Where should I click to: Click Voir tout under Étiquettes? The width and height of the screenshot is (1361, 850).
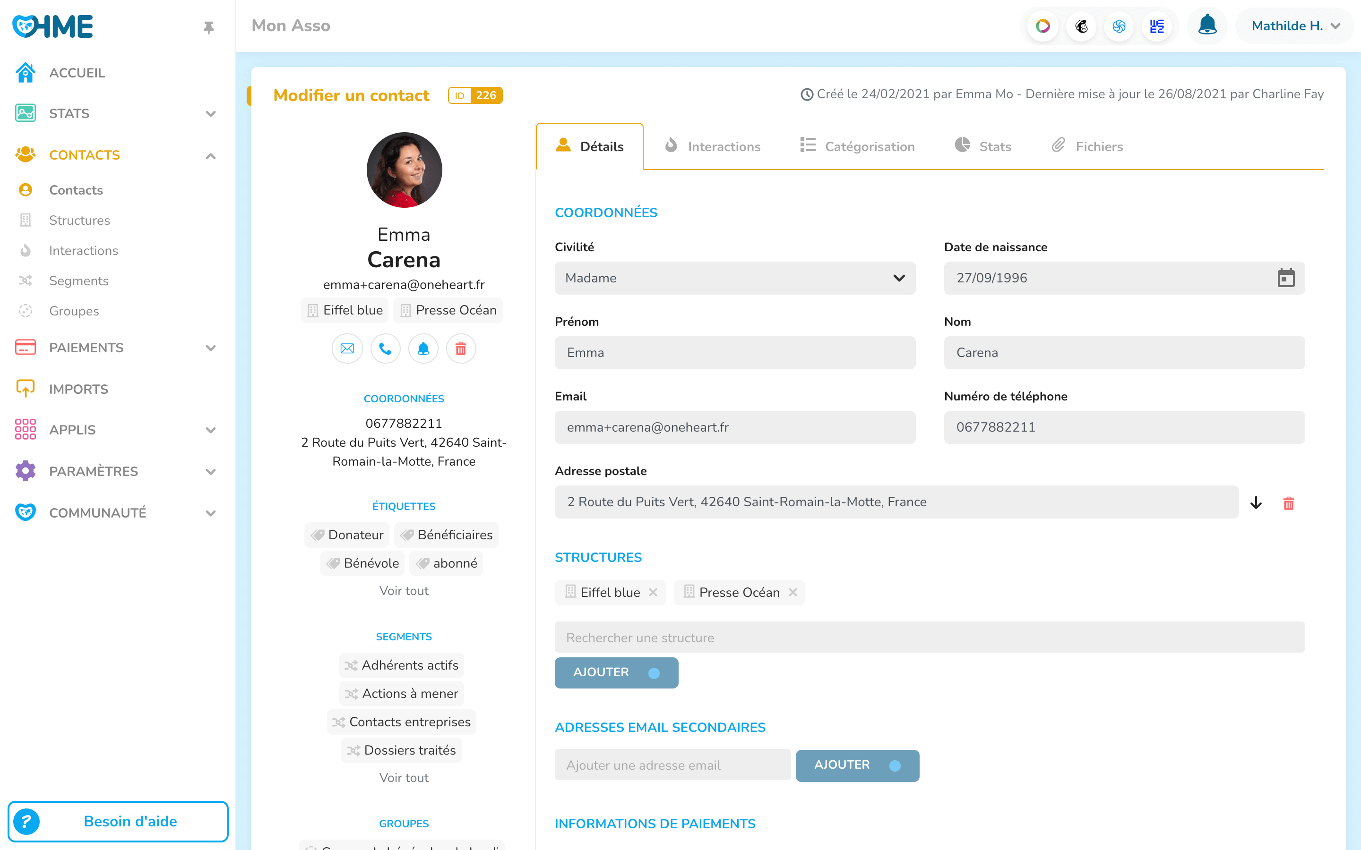coord(403,590)
